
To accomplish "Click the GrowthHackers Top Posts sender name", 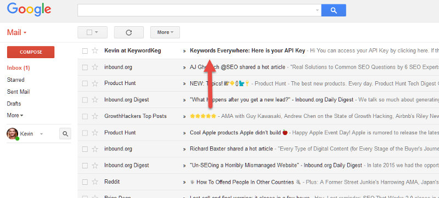I will click(136, 116).
